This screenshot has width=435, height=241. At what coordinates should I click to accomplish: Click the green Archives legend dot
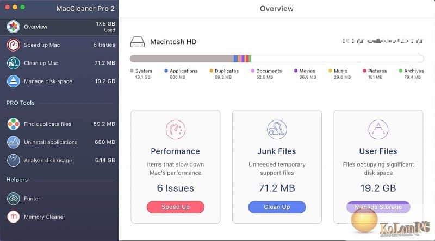[x=400, y=71]
